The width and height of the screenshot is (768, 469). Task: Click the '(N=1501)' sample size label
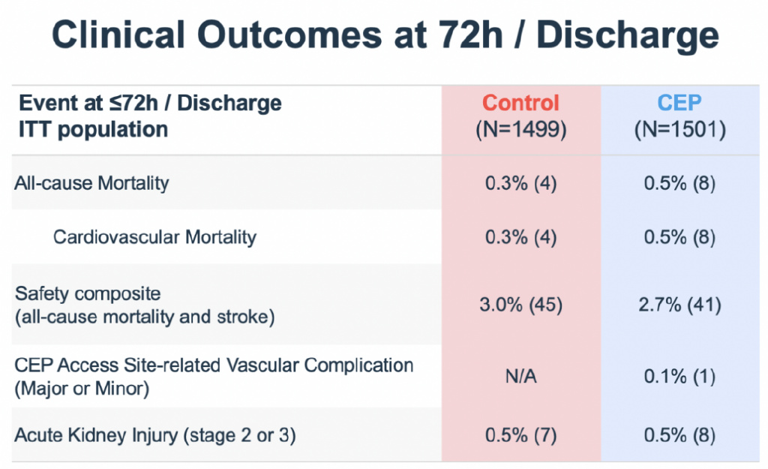[x=679, y=129]
